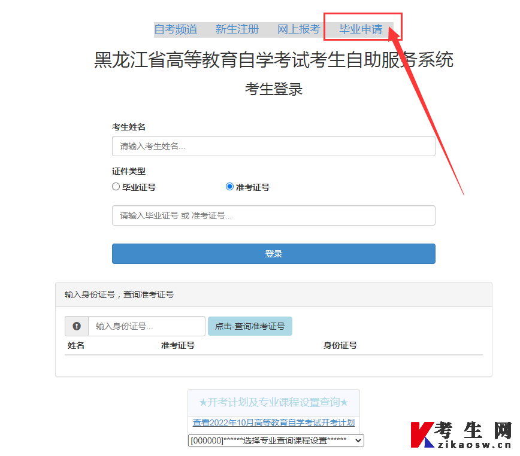Click the ★开考计划及专业课程设置查询★ header
Viewport: 520px width, 456px height.
pos(273,402)
